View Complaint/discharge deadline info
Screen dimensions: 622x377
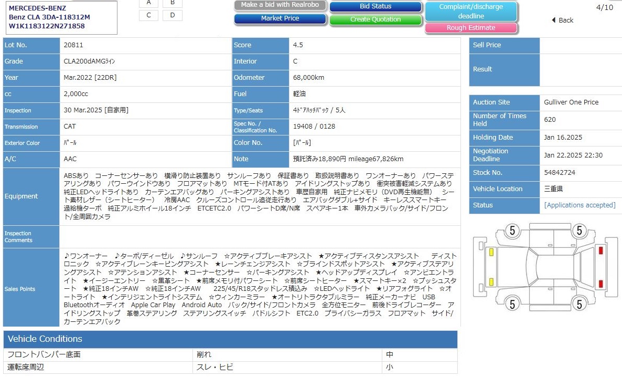click(470, 11)
